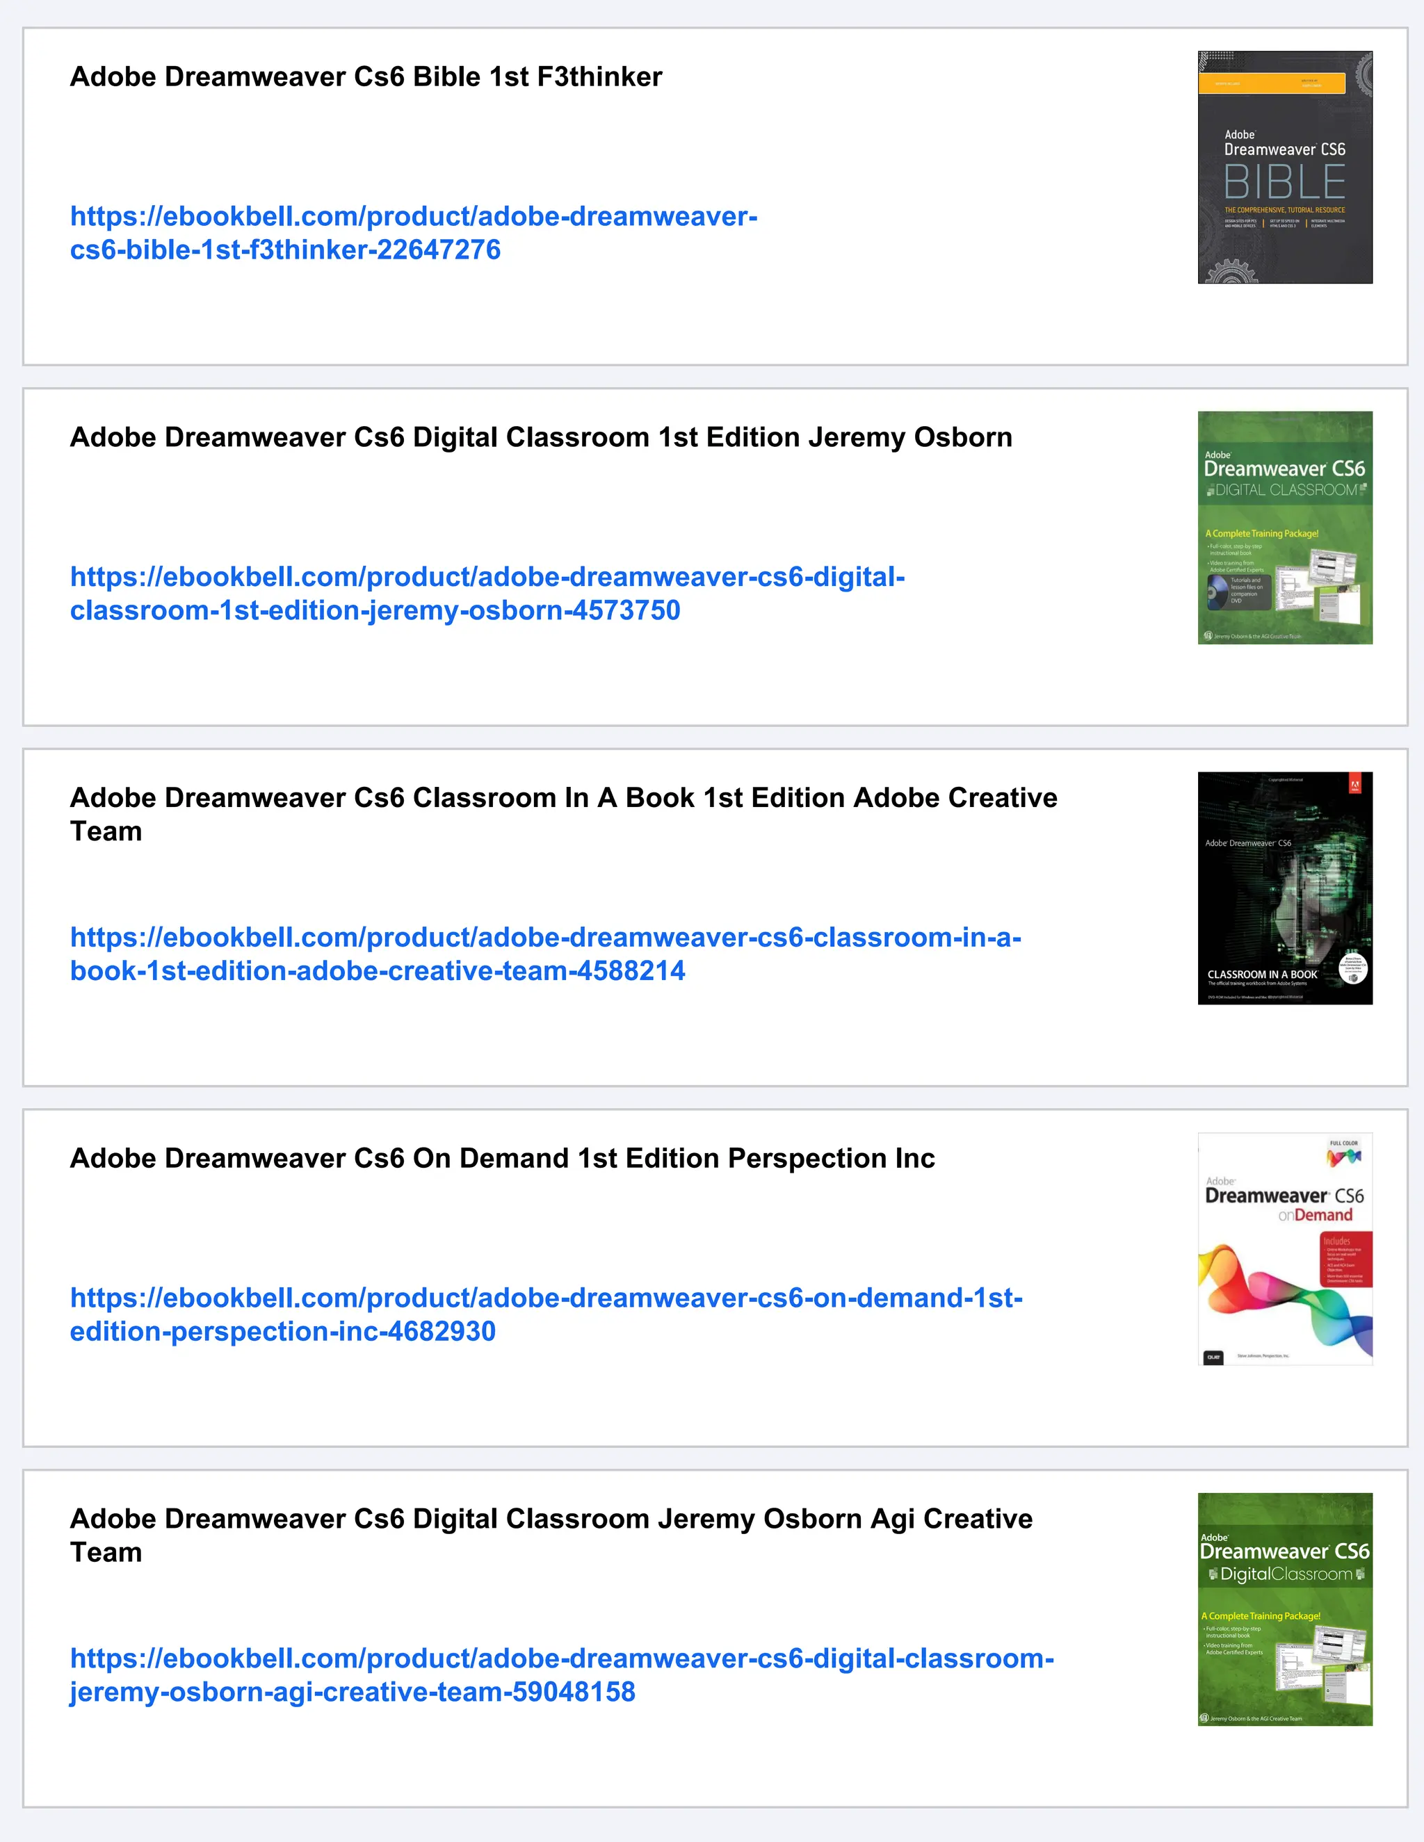
Task: Click the Dreamweaver CS6 onDemand cover thumbnail
Action: (1285, 1249)
